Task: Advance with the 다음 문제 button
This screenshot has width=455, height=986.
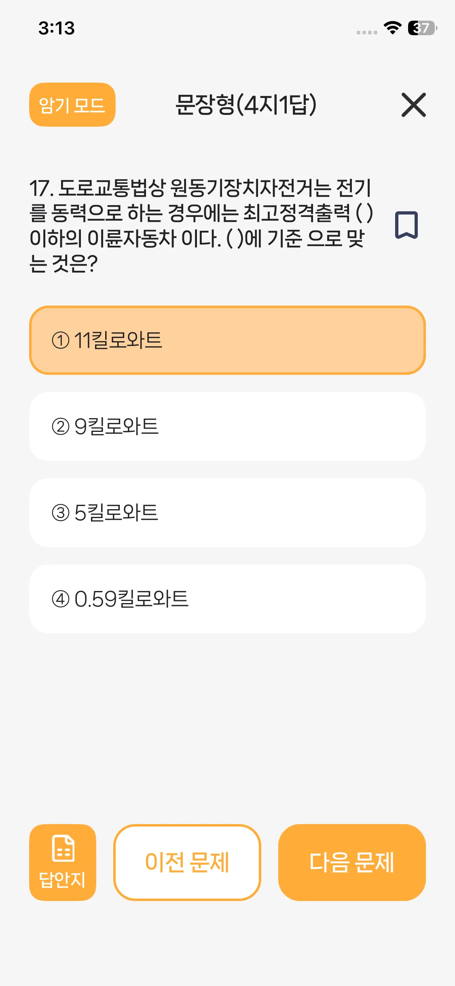Action: tap(352, 862)
